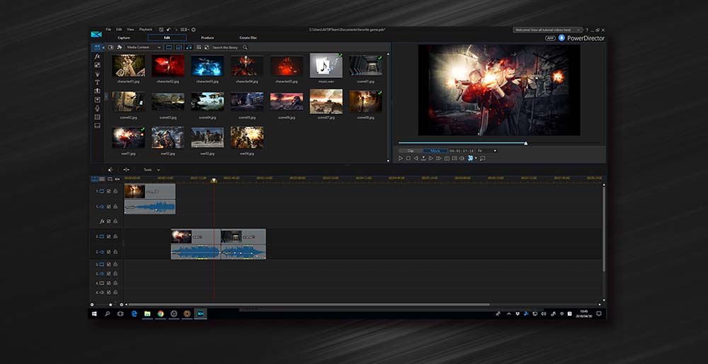708x364 pixels.
Task: Take a snapshot with the camera icon
Action: pyautogui.click(x=447, y=159)
